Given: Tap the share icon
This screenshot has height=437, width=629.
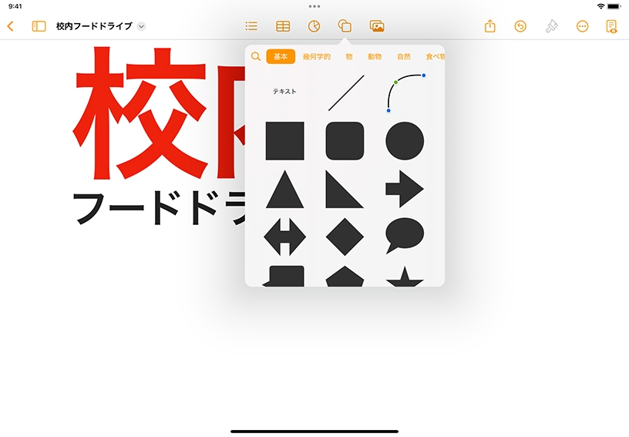Looking at the screenshot, I should pyautogui.click(x=490, y=26).
